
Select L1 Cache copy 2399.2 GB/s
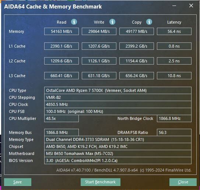pos(137,46)
